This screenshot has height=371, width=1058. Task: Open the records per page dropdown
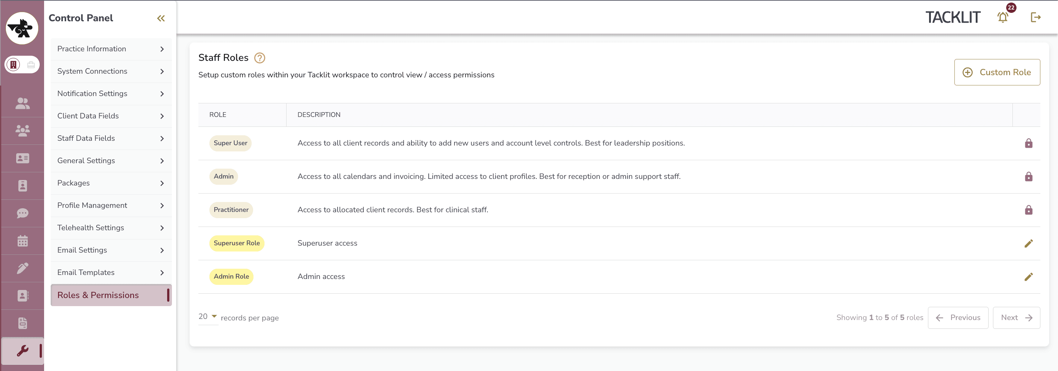208,316
